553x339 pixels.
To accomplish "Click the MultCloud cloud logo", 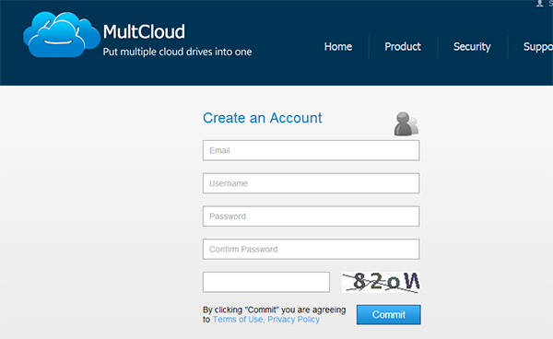I will point(62,34).
